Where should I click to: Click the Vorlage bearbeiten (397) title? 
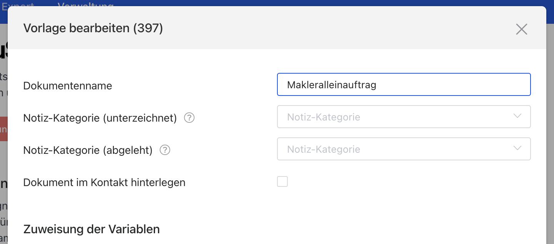(x=93, y=28)
